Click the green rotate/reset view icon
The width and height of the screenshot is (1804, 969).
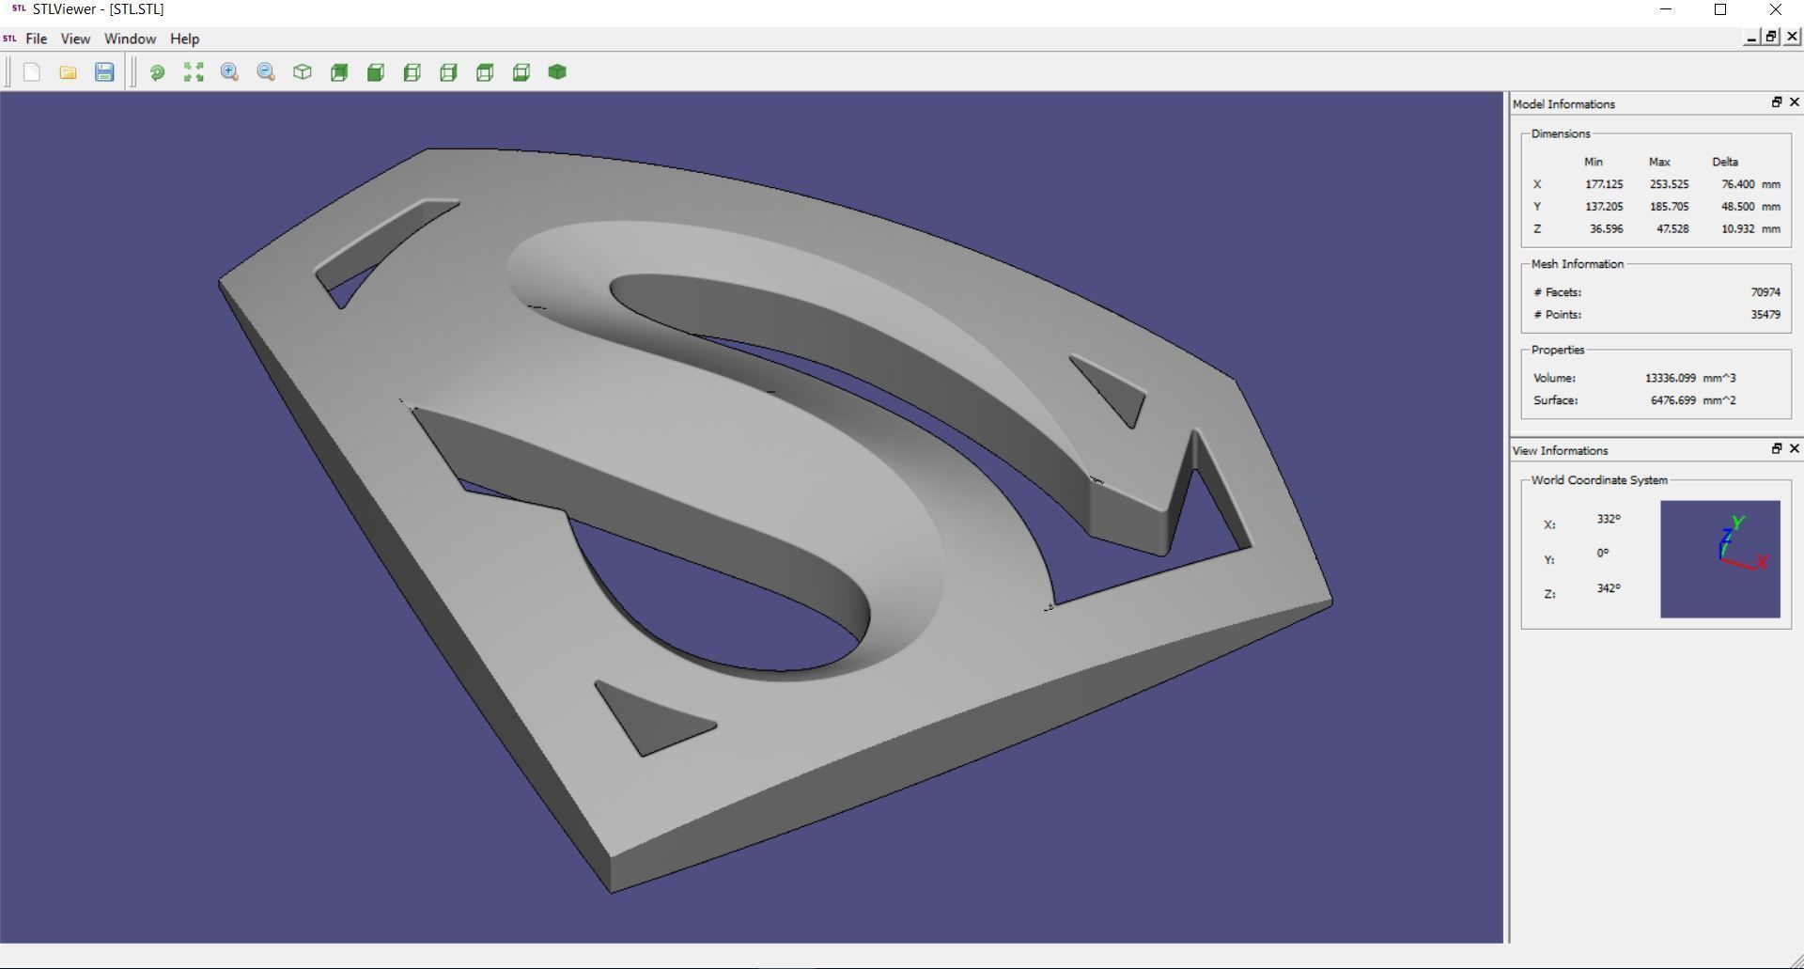pyautogui.click(x=157, y=72)
